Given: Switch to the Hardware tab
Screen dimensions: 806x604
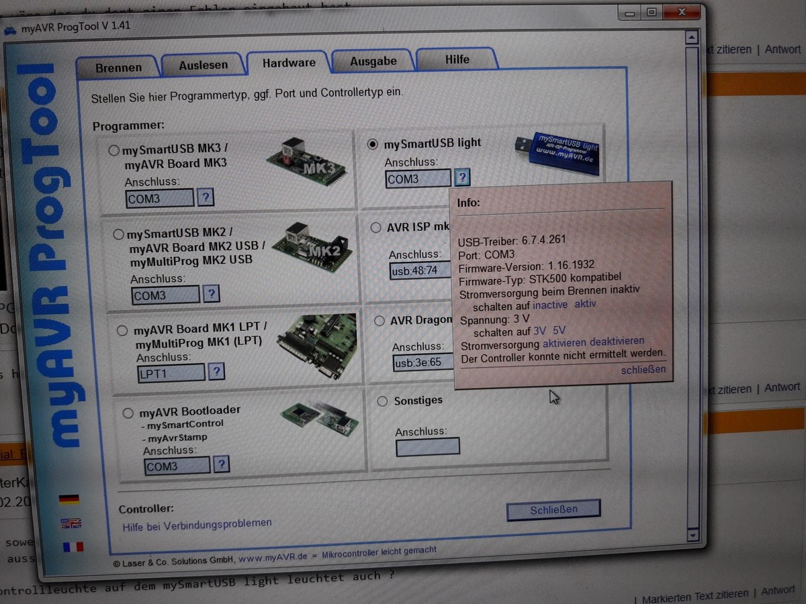Looking at the screenshot, I should coord(289,62).
